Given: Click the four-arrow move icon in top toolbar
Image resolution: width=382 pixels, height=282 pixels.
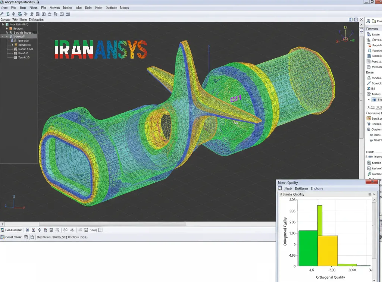Looking at the screenshot, I should coord(14,14).
